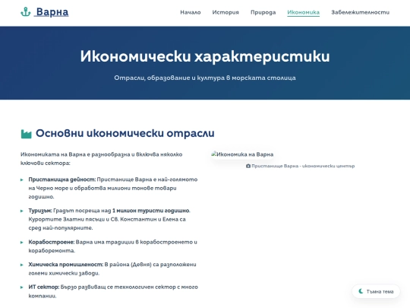Click the broken Икономика на Варна image
The image size is (410, 308).
coord(242,154)
